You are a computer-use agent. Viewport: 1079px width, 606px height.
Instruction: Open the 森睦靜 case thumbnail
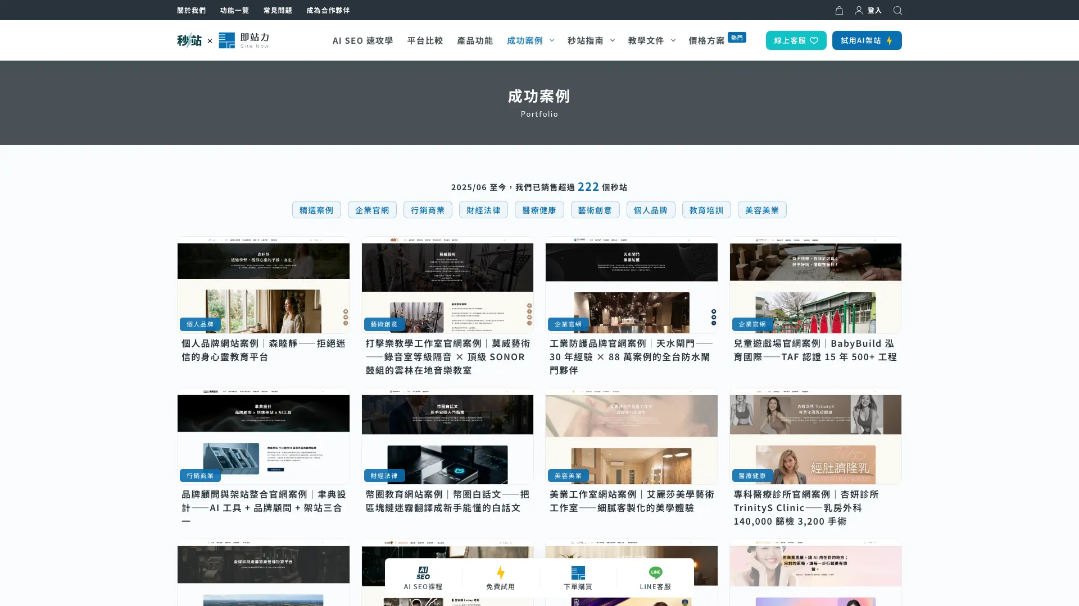(x=263, y=285)
